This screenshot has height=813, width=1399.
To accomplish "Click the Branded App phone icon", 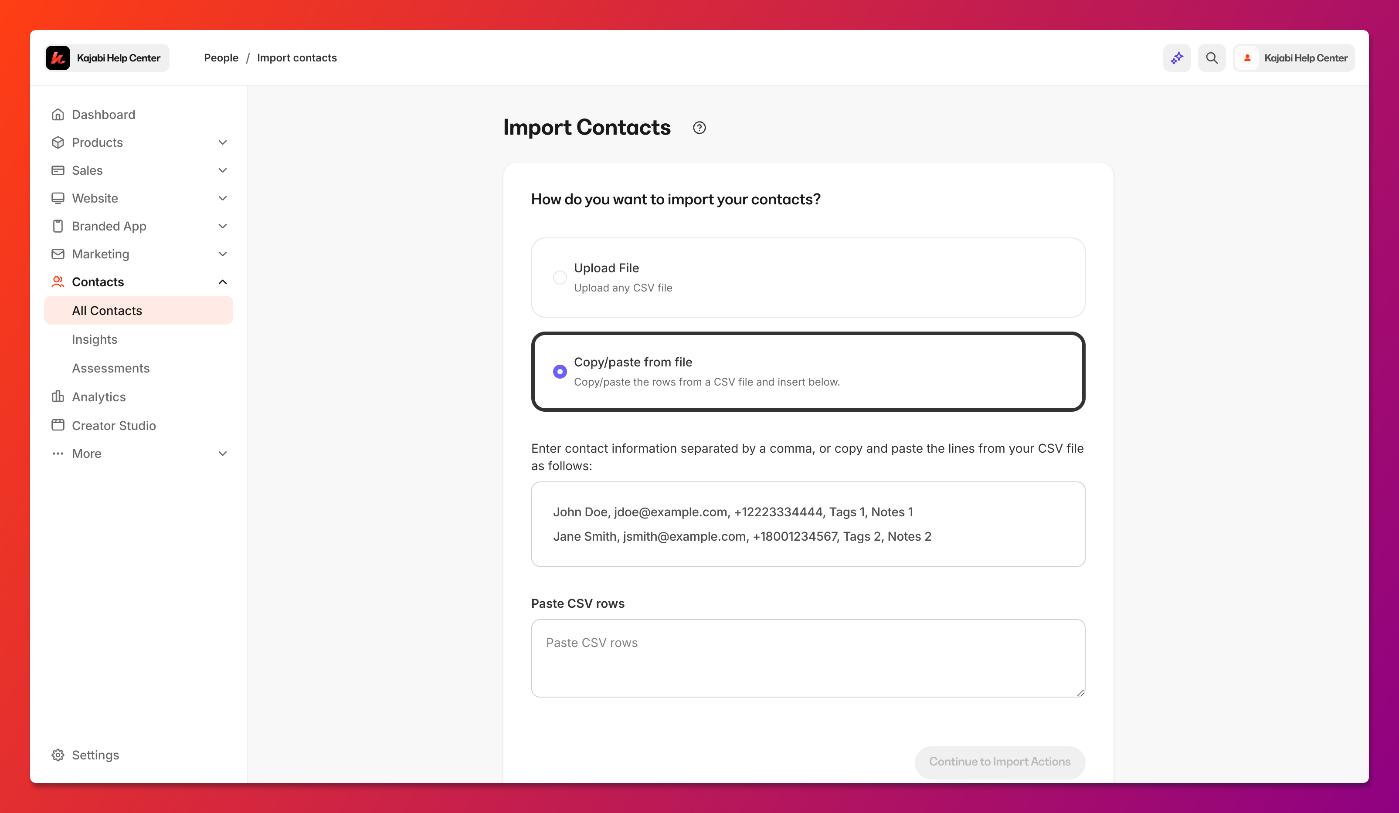I will pos(58,226).
